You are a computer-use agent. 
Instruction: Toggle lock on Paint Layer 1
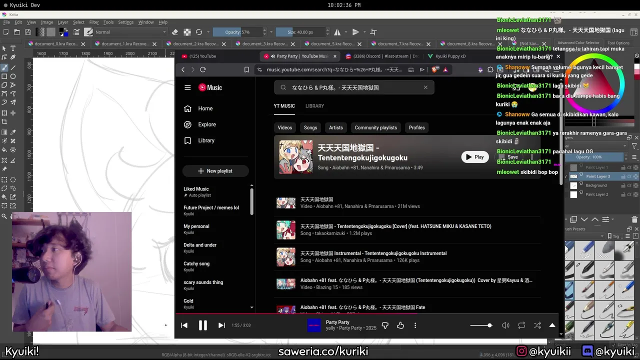pos(624,167)
